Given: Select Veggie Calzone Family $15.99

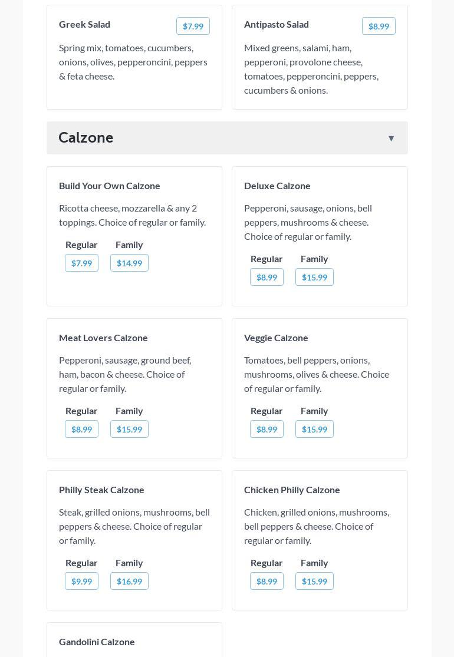Looking at the screenshot, I should click(x=314, y=429).
